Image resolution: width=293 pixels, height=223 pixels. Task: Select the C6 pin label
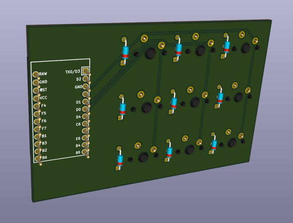(x=78, y=124)
